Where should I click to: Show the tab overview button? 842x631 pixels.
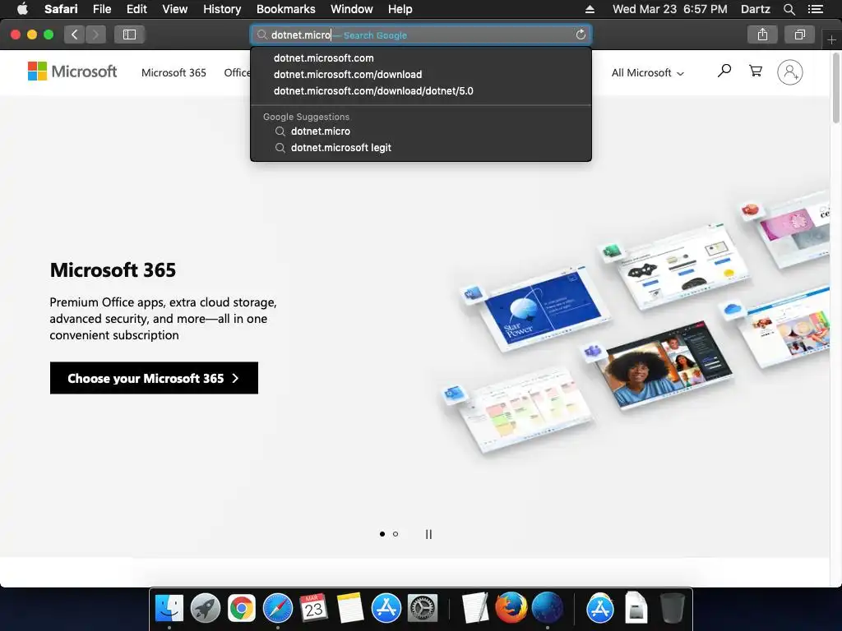pyautogui.click(x=799, y=35)
